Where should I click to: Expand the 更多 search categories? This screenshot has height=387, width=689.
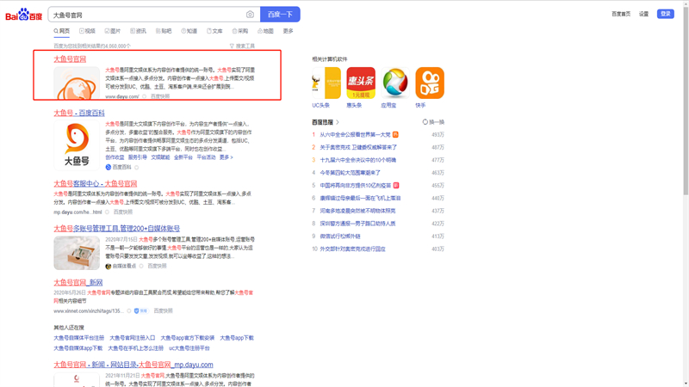288,31
